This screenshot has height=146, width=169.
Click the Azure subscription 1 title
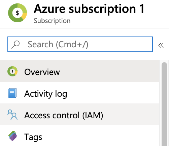click(89, 9)
